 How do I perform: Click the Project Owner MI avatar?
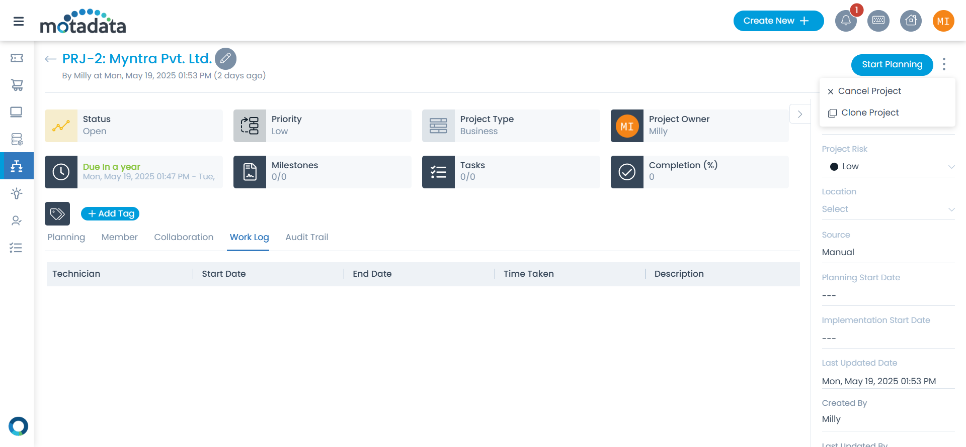point(627,126)
